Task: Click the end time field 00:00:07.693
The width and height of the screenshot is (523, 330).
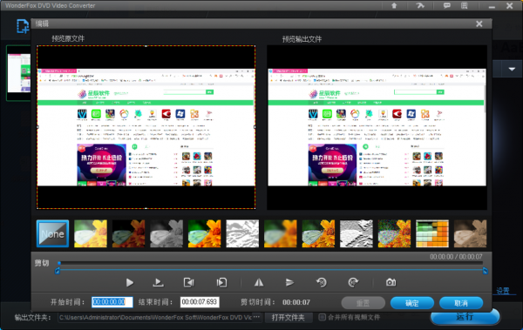Action: click(x=200, y=302)
